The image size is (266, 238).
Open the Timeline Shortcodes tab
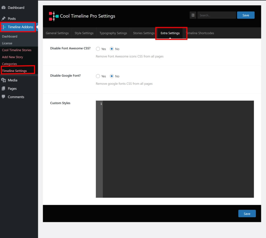coord(200,33)
